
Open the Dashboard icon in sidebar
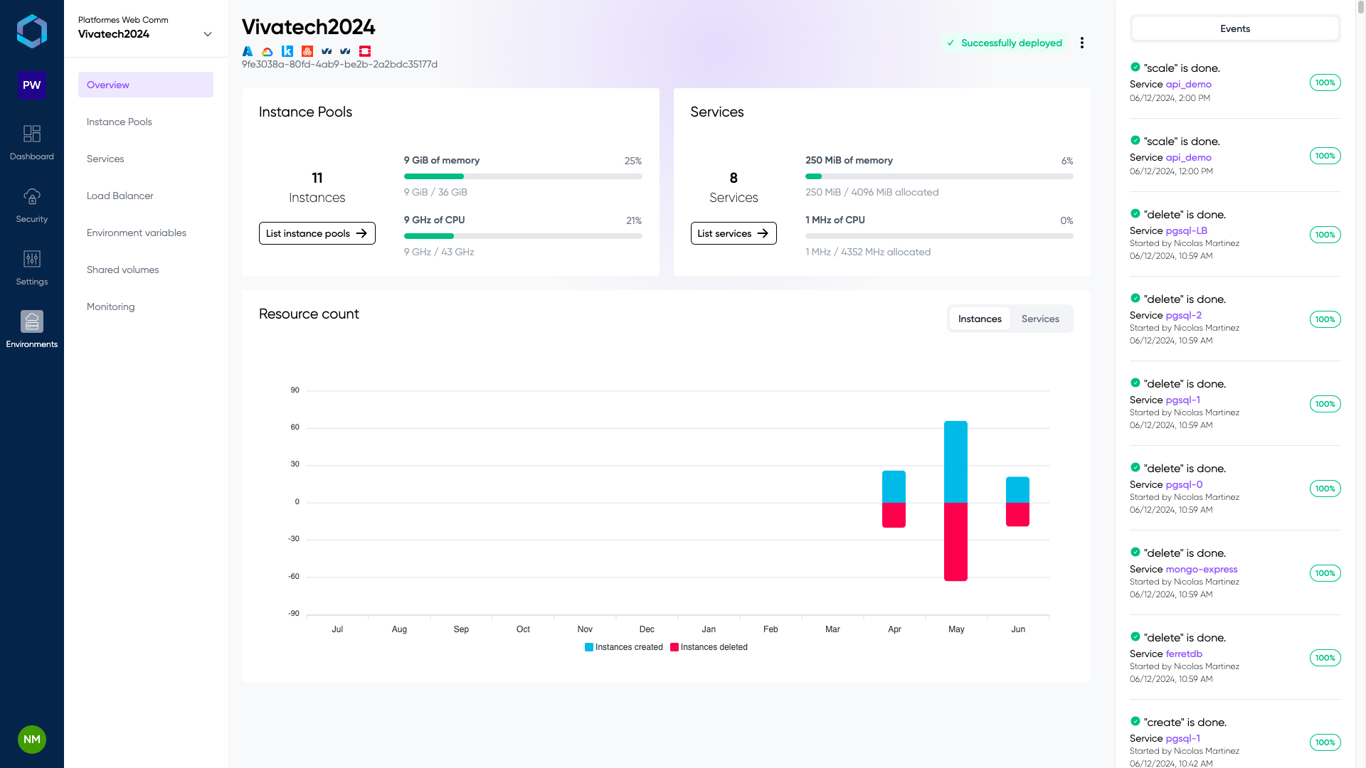[x=32, y=134]
